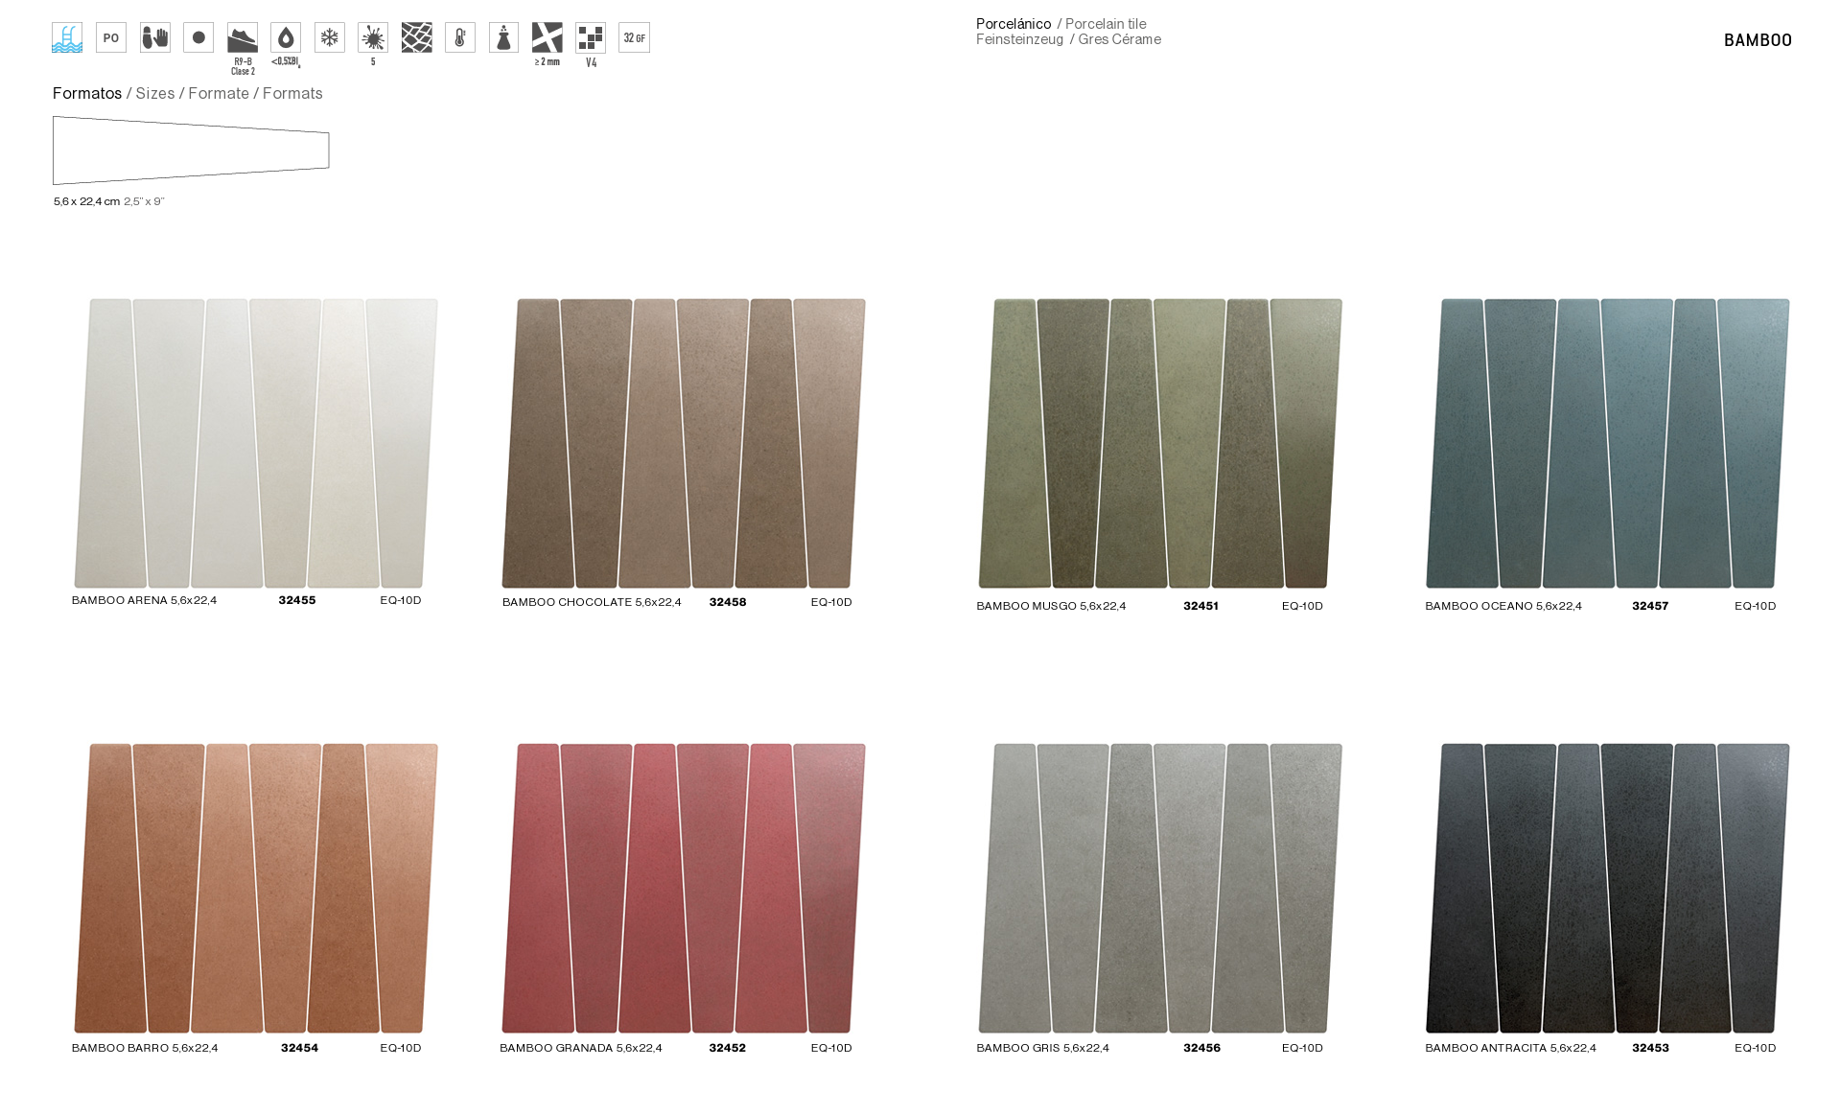Click the 32 GF icon
Viewport: 1841px width, 1114px height.
click(x=634, y=37)
